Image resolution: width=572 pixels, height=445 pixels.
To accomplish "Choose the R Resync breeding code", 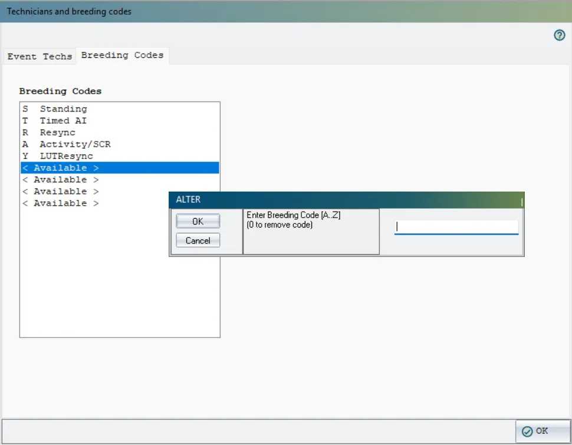I will (120, 133).
